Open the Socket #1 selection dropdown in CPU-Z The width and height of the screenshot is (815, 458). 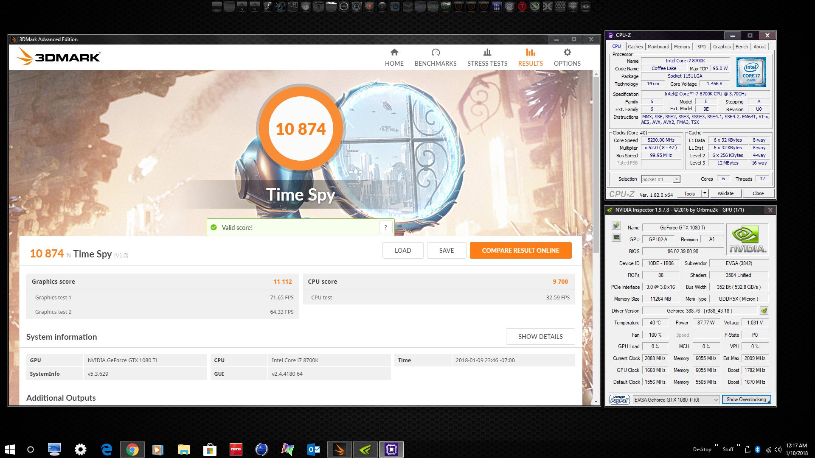(660, 179)
